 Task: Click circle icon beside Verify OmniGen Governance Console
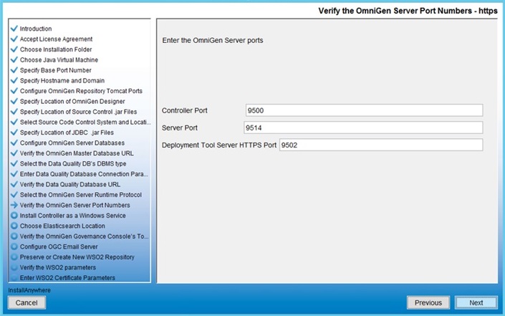pyautogui.click(x=14, y=236)
